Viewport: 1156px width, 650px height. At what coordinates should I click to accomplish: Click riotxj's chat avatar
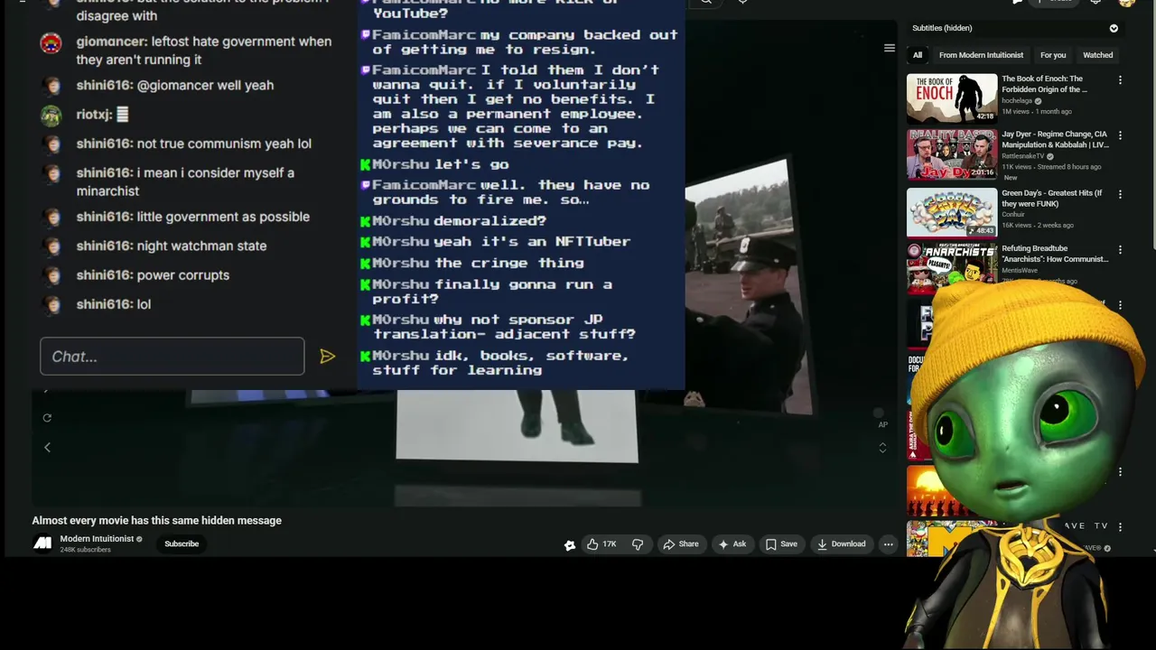click(51, 115)
